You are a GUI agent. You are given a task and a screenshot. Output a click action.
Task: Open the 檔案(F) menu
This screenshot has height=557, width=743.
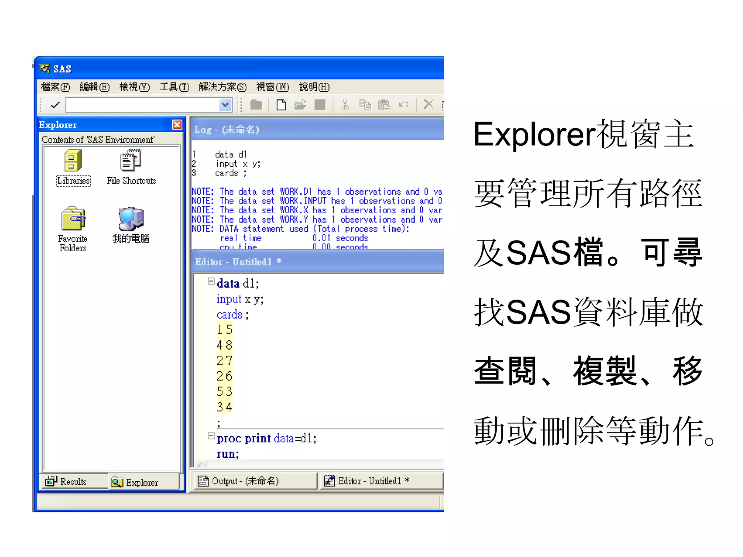tap(55, 87)
